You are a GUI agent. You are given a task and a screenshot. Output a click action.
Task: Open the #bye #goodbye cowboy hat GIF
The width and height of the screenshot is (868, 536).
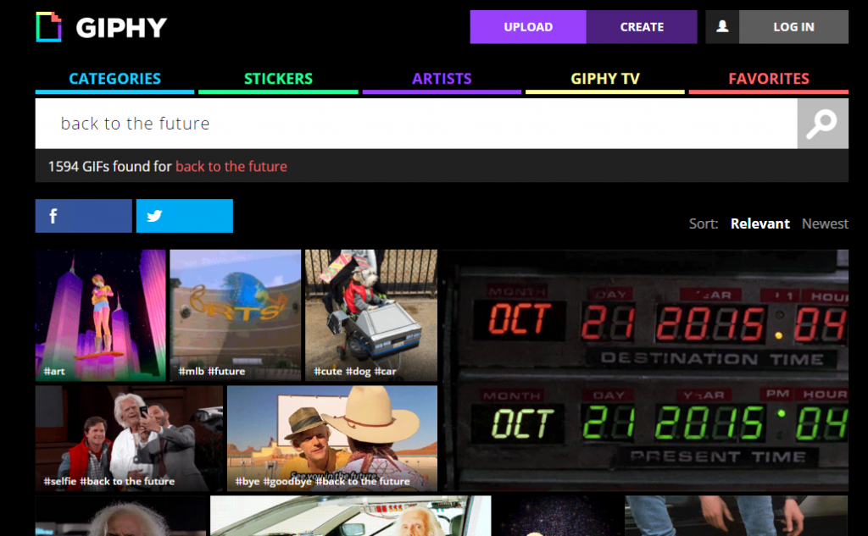pos(332,438)
